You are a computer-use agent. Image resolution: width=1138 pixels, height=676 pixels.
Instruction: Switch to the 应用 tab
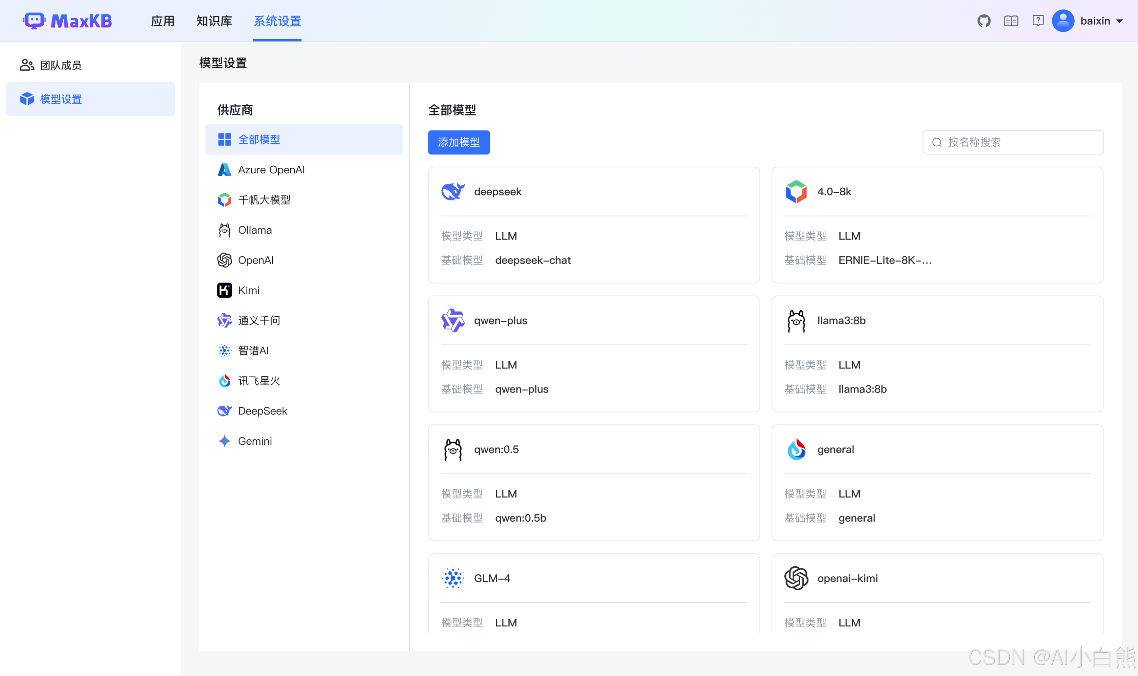point(163,21)
